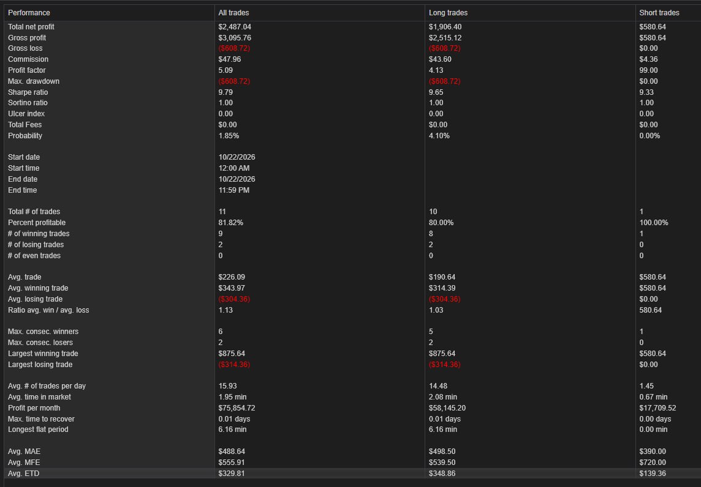Click the Profit factor row label

[x=27, y=70]
